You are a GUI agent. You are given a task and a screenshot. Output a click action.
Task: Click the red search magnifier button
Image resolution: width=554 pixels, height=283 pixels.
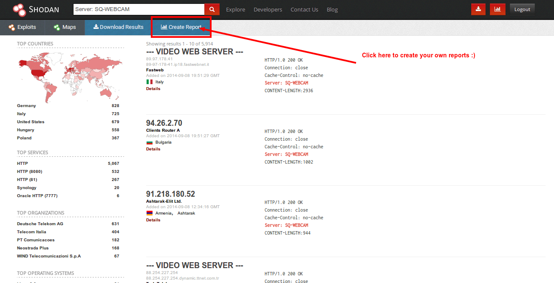pos(211,9)
